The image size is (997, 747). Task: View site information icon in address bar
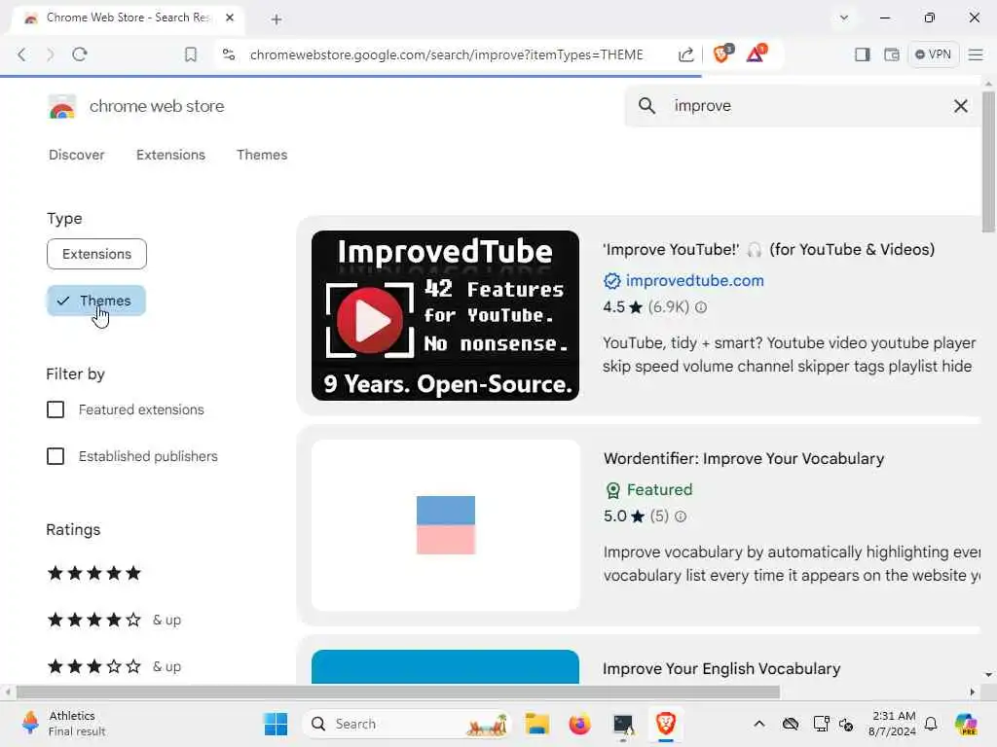pos(229,54)
